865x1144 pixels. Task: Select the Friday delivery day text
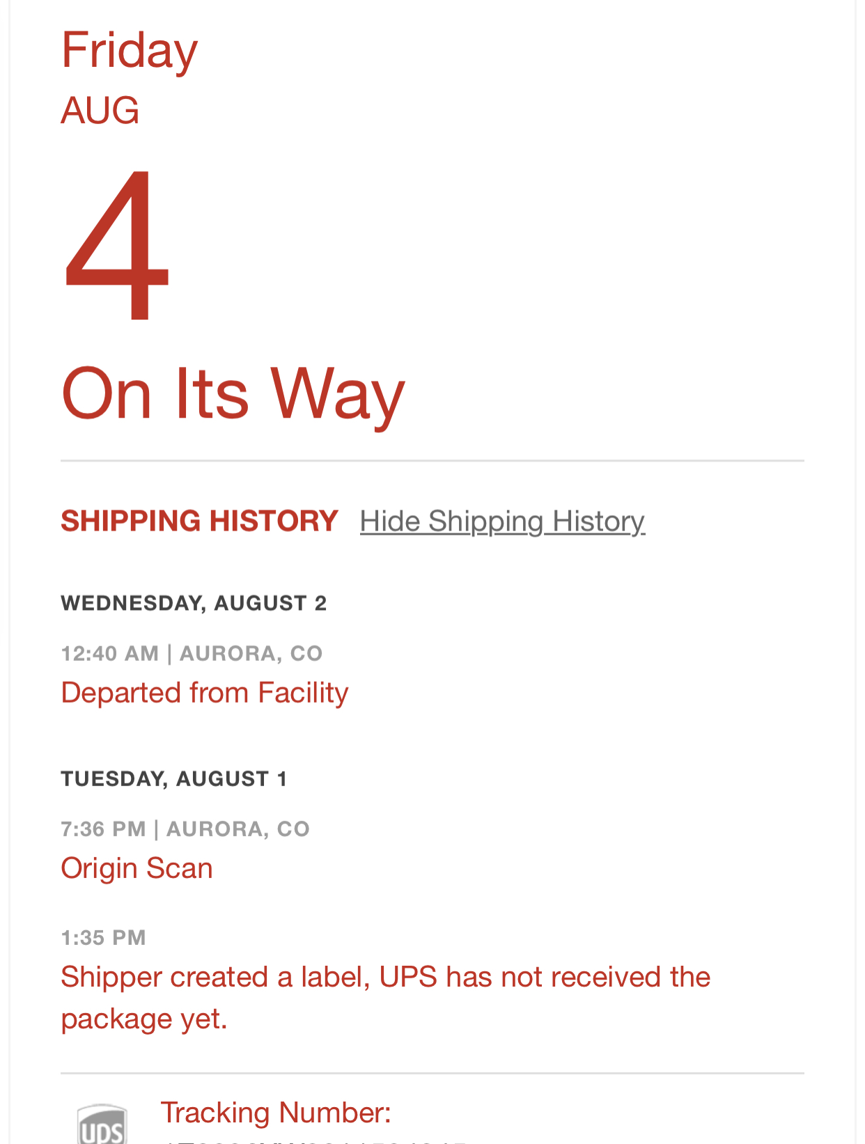(x=130, y=51)
